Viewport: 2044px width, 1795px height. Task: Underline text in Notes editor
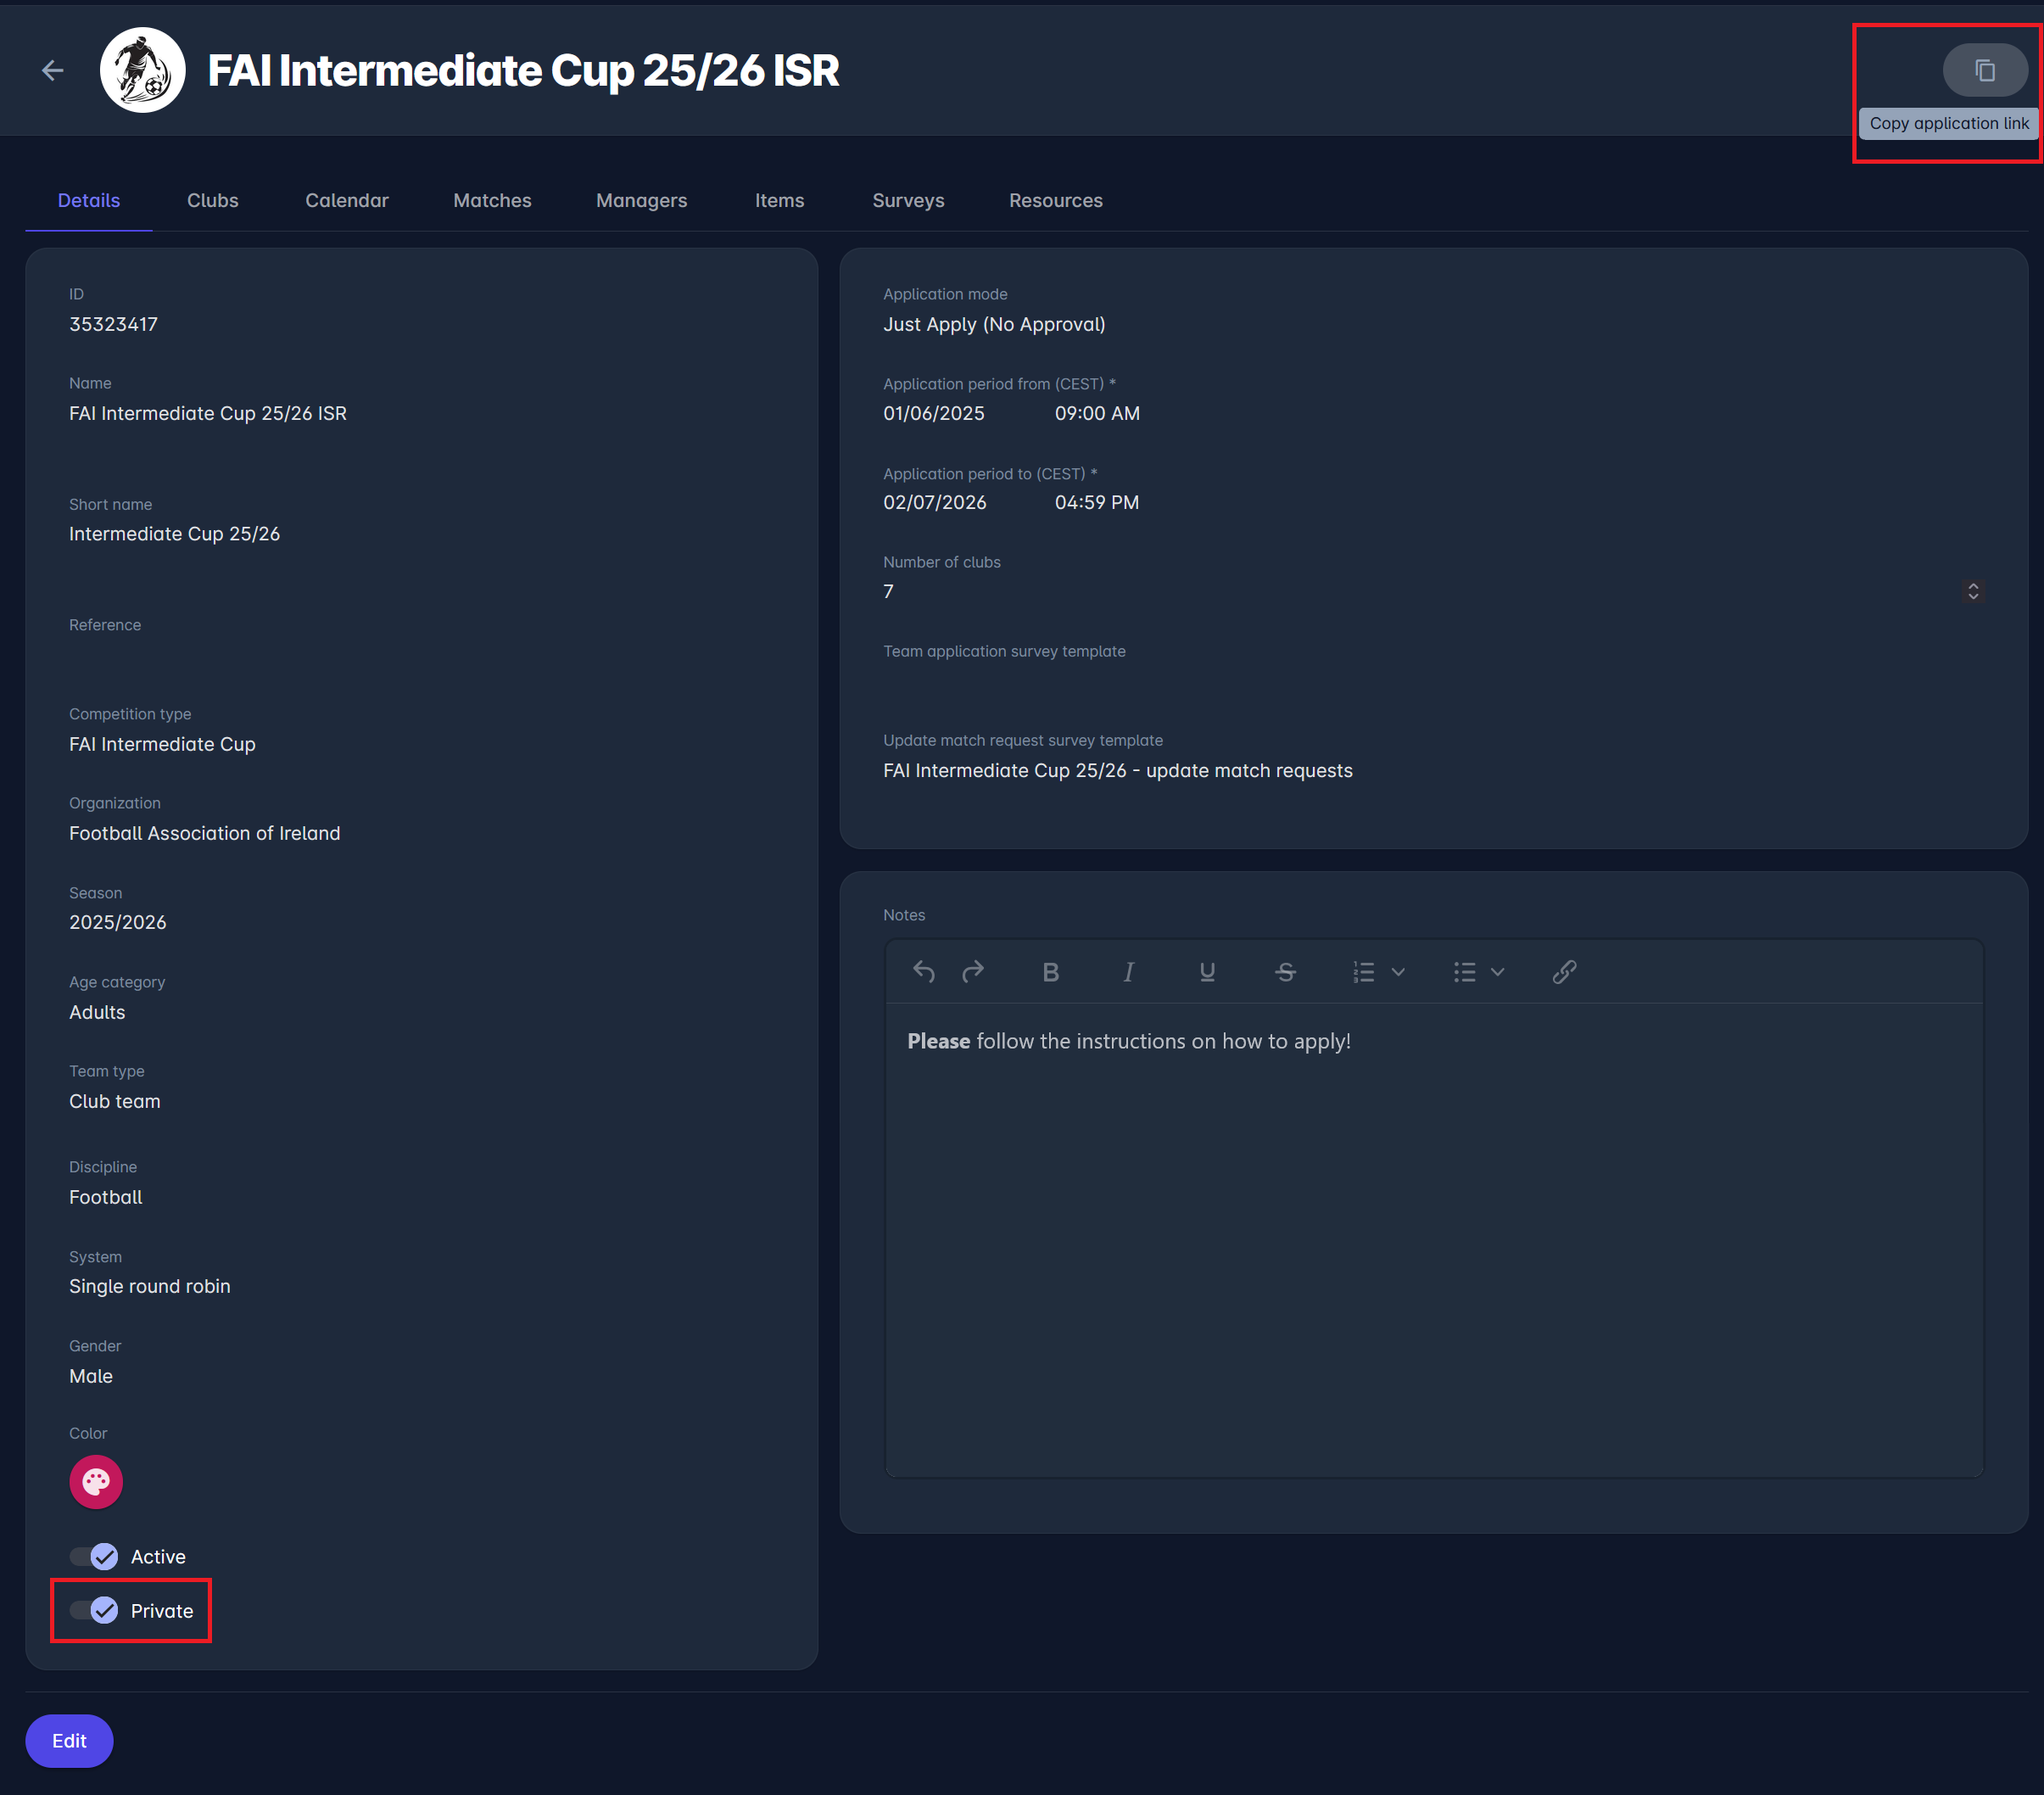(1207, 972)
